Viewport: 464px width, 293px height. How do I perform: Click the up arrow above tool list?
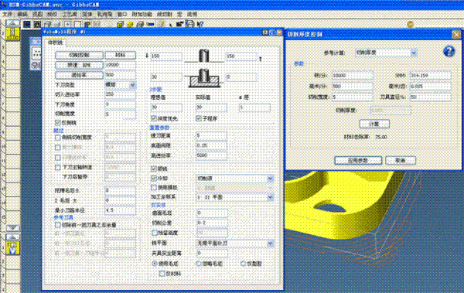click(x=12, y=23)
